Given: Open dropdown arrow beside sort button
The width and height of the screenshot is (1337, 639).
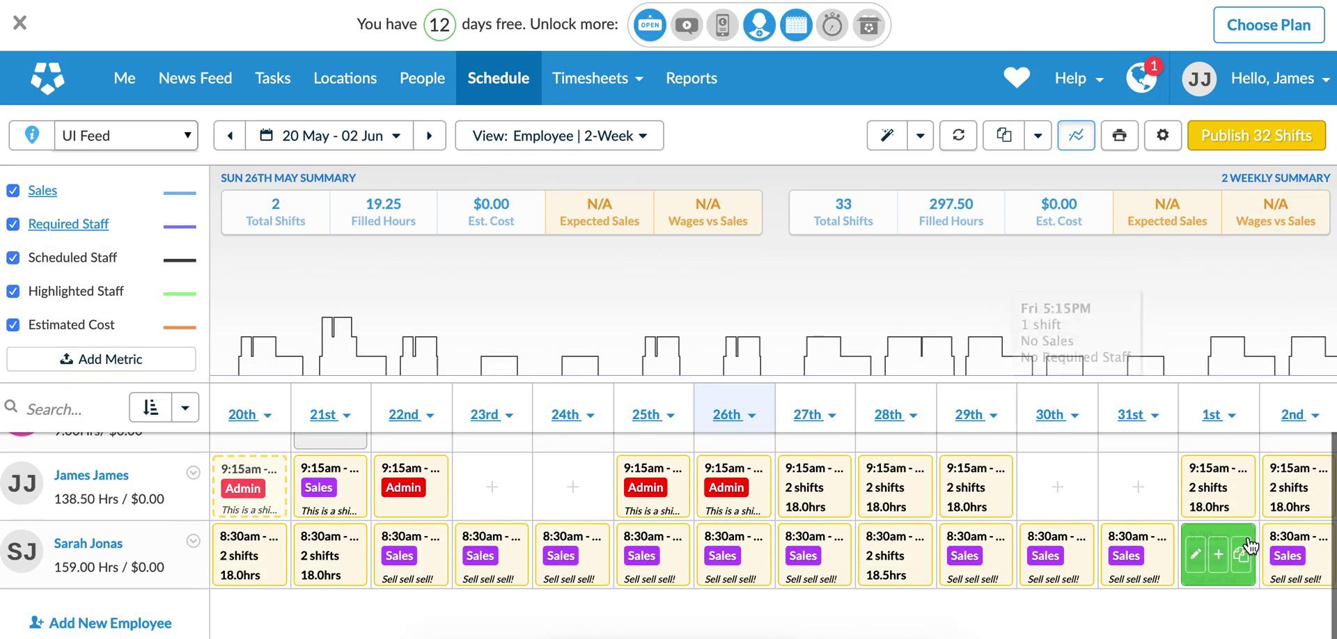Looking at the screenshot, I should (185, 407).
